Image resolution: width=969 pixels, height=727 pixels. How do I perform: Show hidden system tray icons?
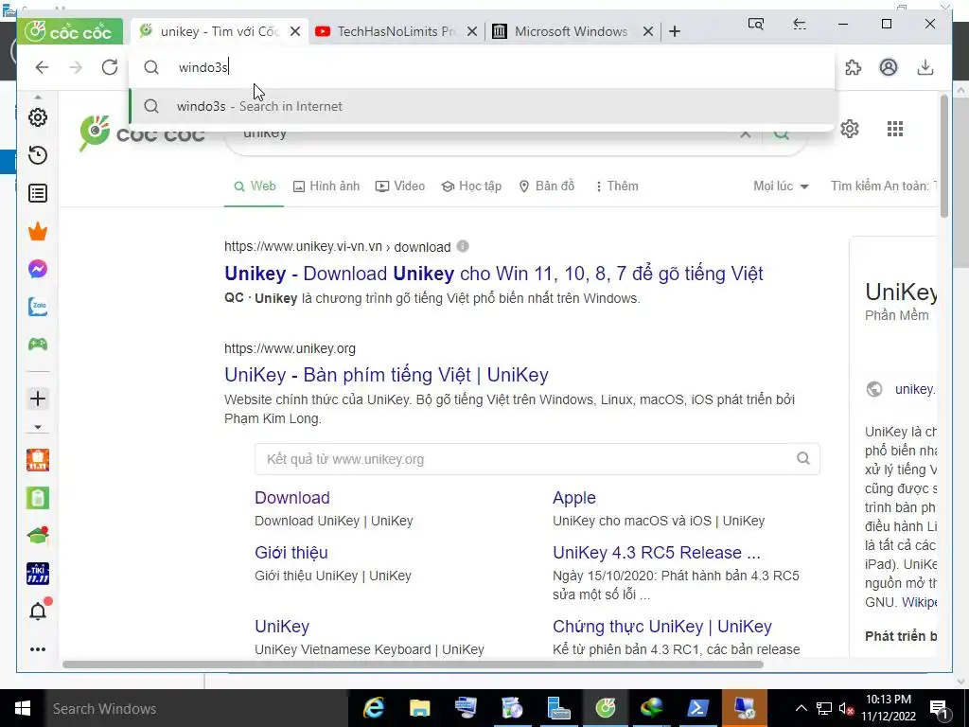coord(801,708)
